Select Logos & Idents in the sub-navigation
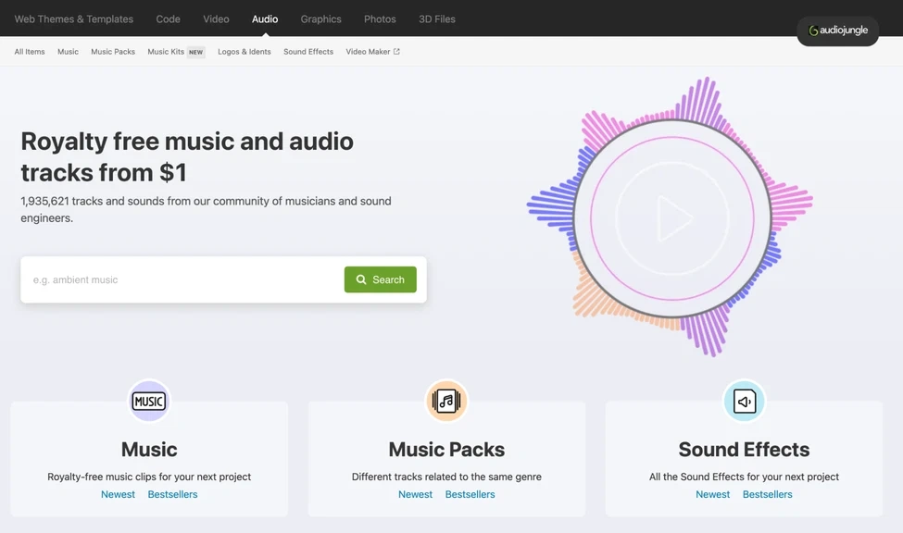 pyautogui.click(x=245, y=51)
